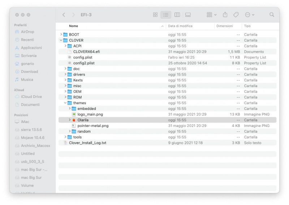Open iCloud Drive in the sidebar
289x205 pixels.
pyautogui.click(x=31, y=97)
